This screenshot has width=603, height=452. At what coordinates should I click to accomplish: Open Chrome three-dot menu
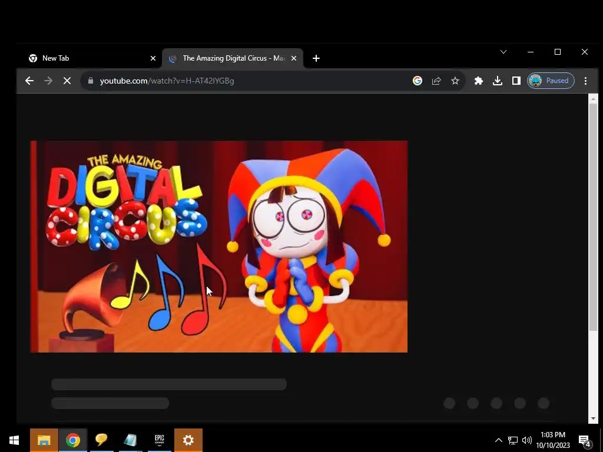tap(585, 81)
